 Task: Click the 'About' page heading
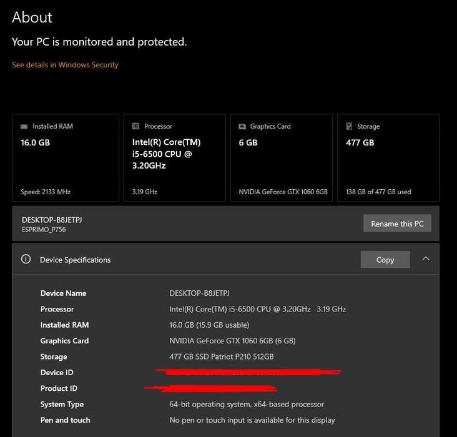coord(32,17)
